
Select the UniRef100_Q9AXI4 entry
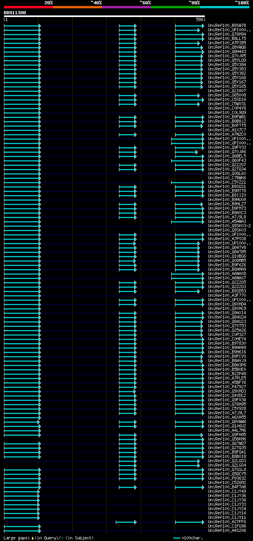pyautogui.click(x=227, y=313)
